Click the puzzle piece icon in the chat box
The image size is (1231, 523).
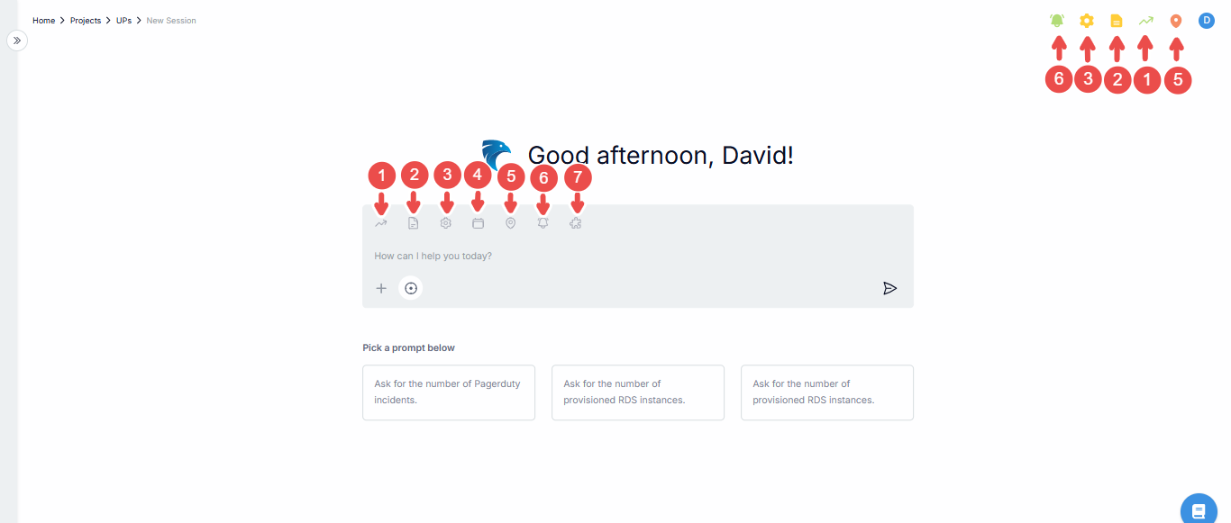(x=576, y=223)
